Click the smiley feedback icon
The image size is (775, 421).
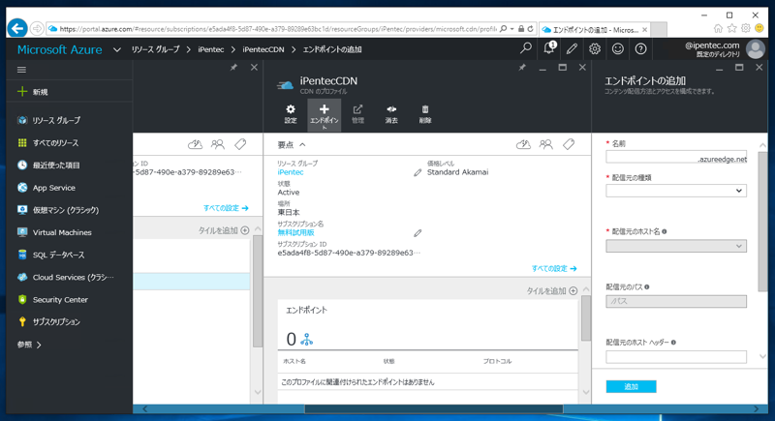(618, 48)
